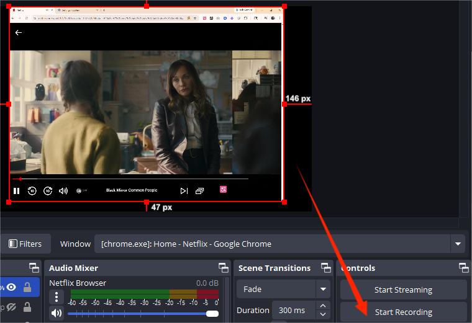Image resolution: width=472 pixels, height=323 pixels.
Task: Click the next episode icon in Netflix player
Action: point(184,191)
